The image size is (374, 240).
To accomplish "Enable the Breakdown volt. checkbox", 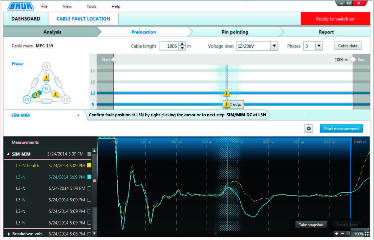I will 89,234.
